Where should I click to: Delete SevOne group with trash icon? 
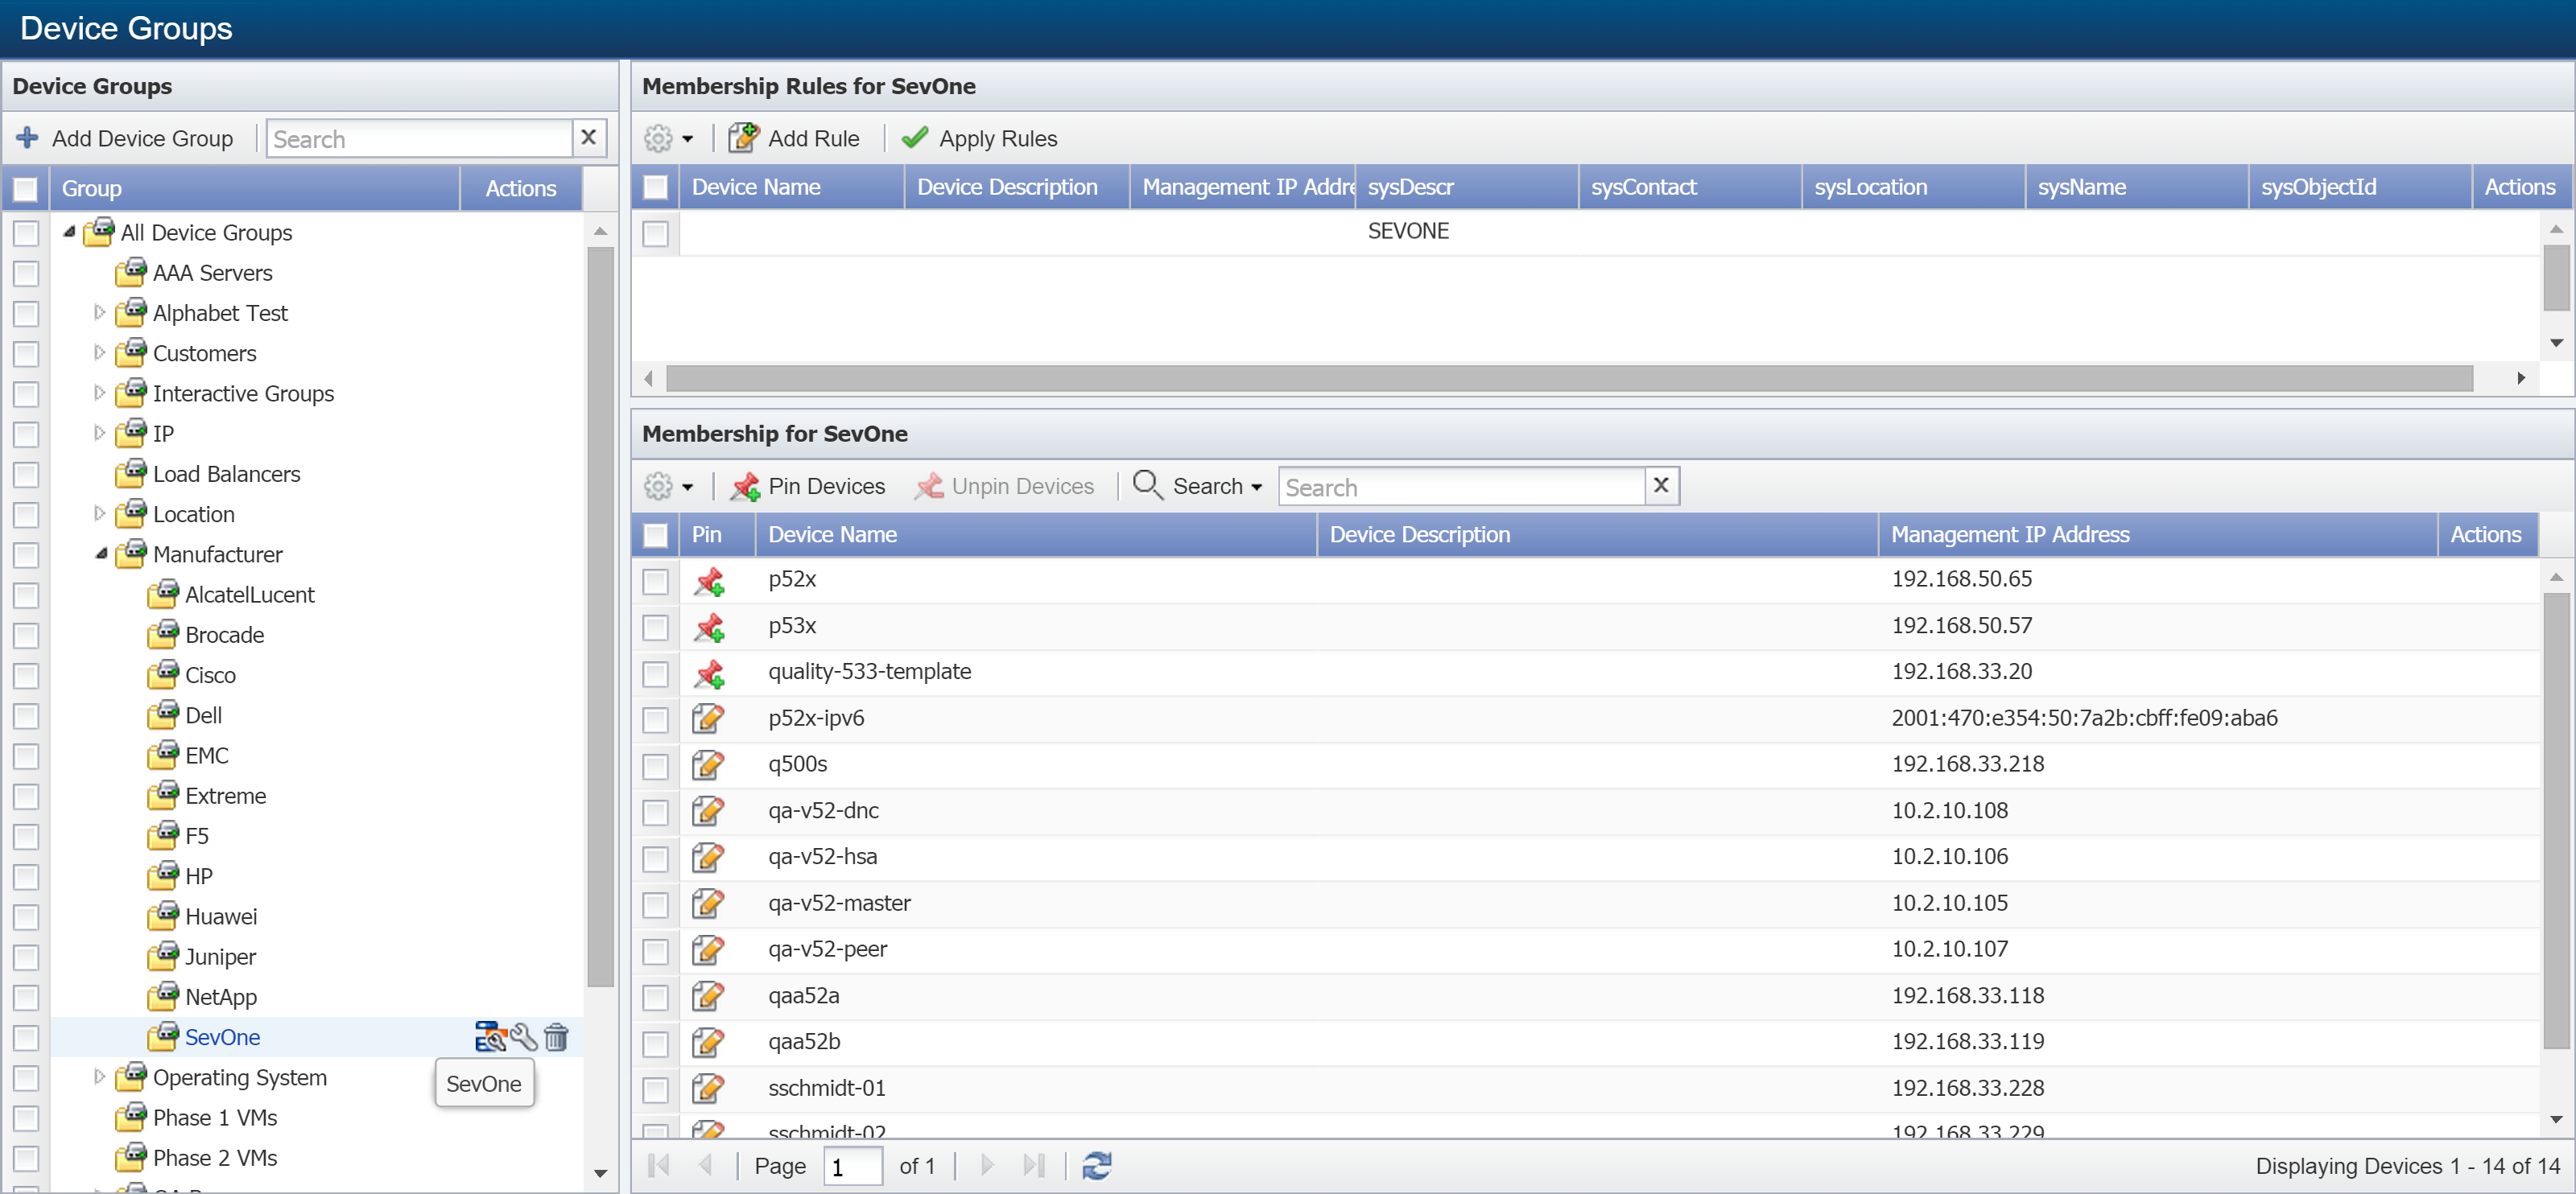pyautogui.click(x=556, y=1037)
